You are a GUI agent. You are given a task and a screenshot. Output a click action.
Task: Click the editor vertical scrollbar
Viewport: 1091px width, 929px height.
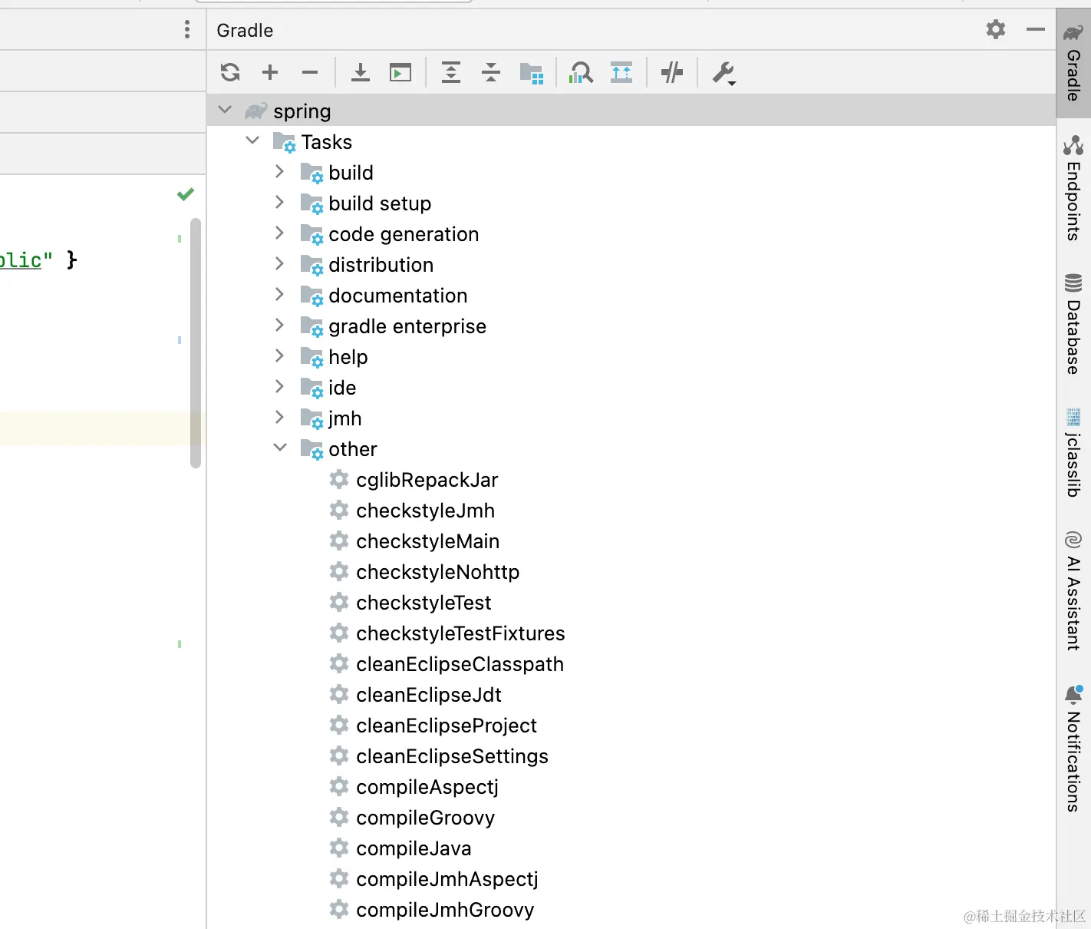(x=196, y=343)
